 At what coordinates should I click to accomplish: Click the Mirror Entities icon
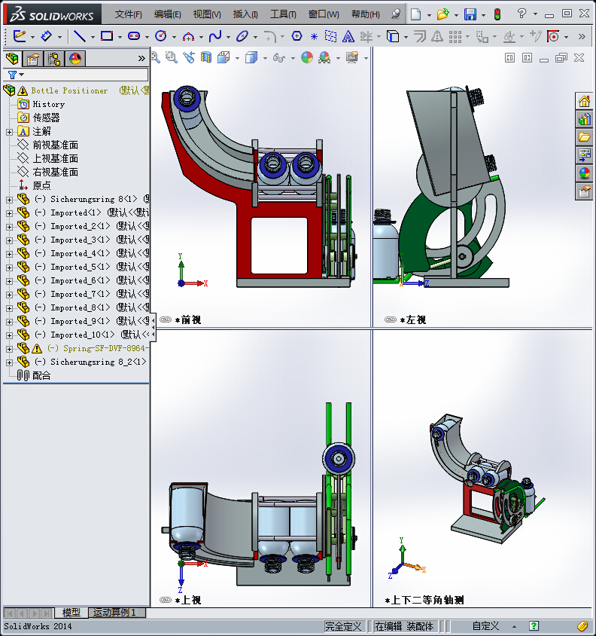point(436,36)
